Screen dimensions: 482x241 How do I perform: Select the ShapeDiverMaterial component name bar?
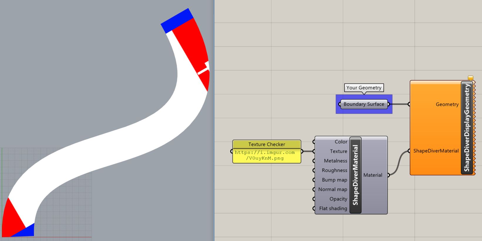[x=355, y=175]
